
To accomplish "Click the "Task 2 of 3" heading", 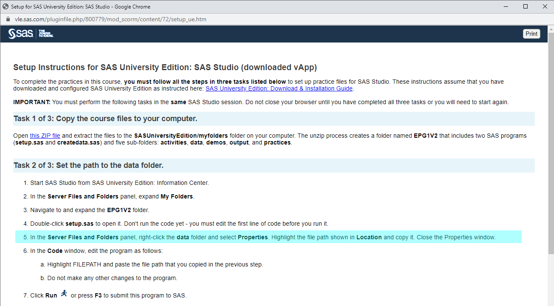I will [x=89, y=165].
